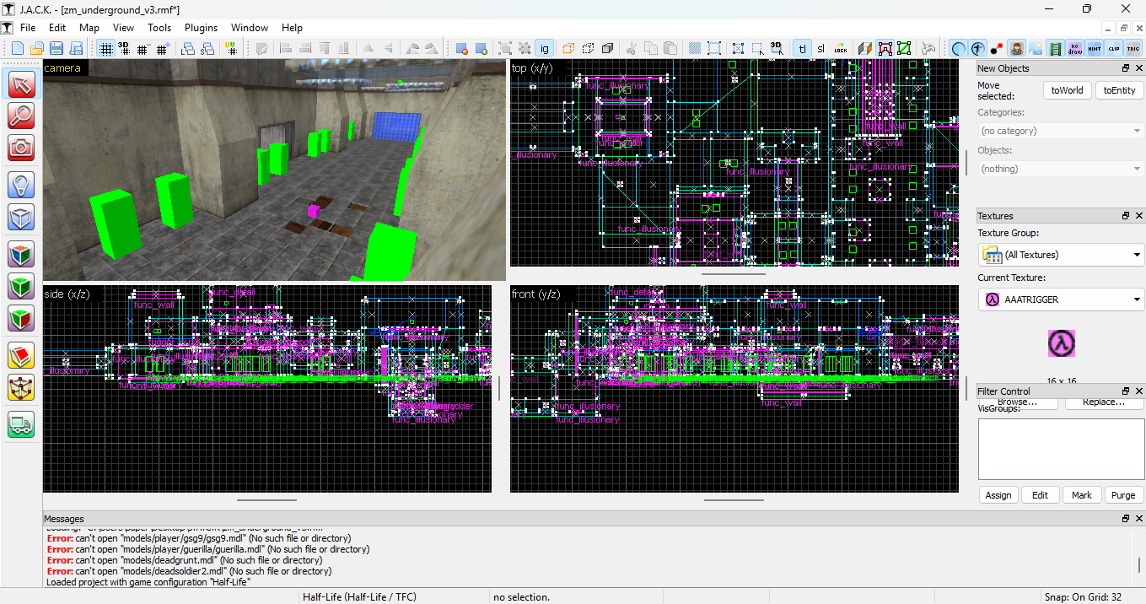Viewport: 1146px width, 604px height.
Task: Click the toEntity button
Action: (1119, 90)
